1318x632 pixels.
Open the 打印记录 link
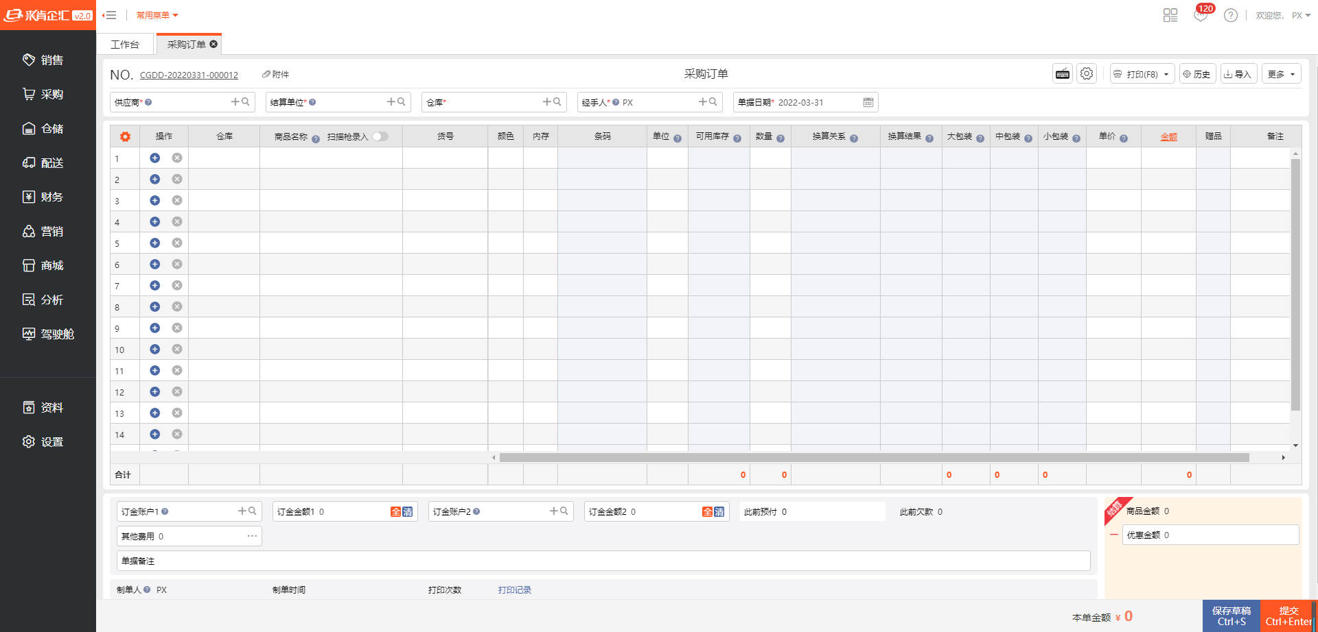[514, 590]
